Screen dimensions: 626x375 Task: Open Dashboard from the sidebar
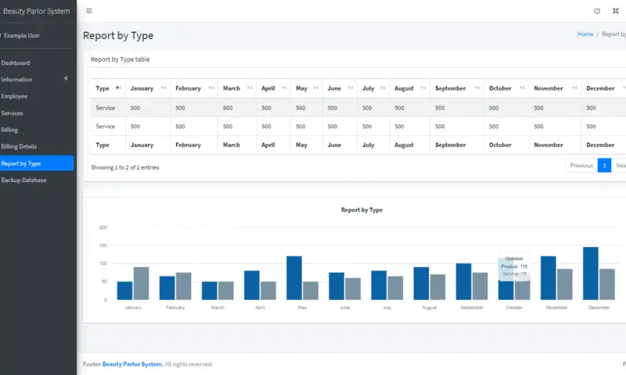(x=16, y=62)
